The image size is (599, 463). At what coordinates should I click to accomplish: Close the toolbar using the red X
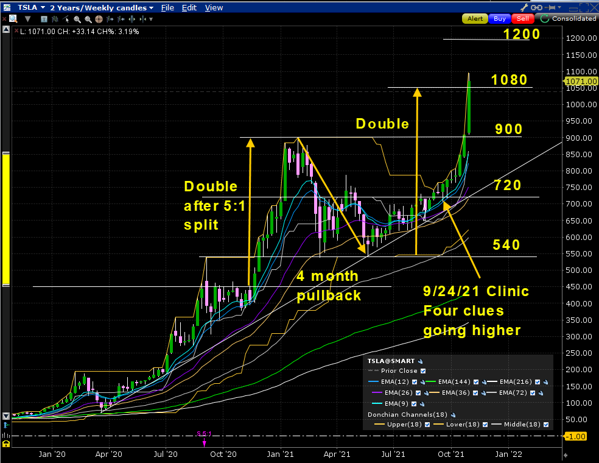(x=5, y=19)
